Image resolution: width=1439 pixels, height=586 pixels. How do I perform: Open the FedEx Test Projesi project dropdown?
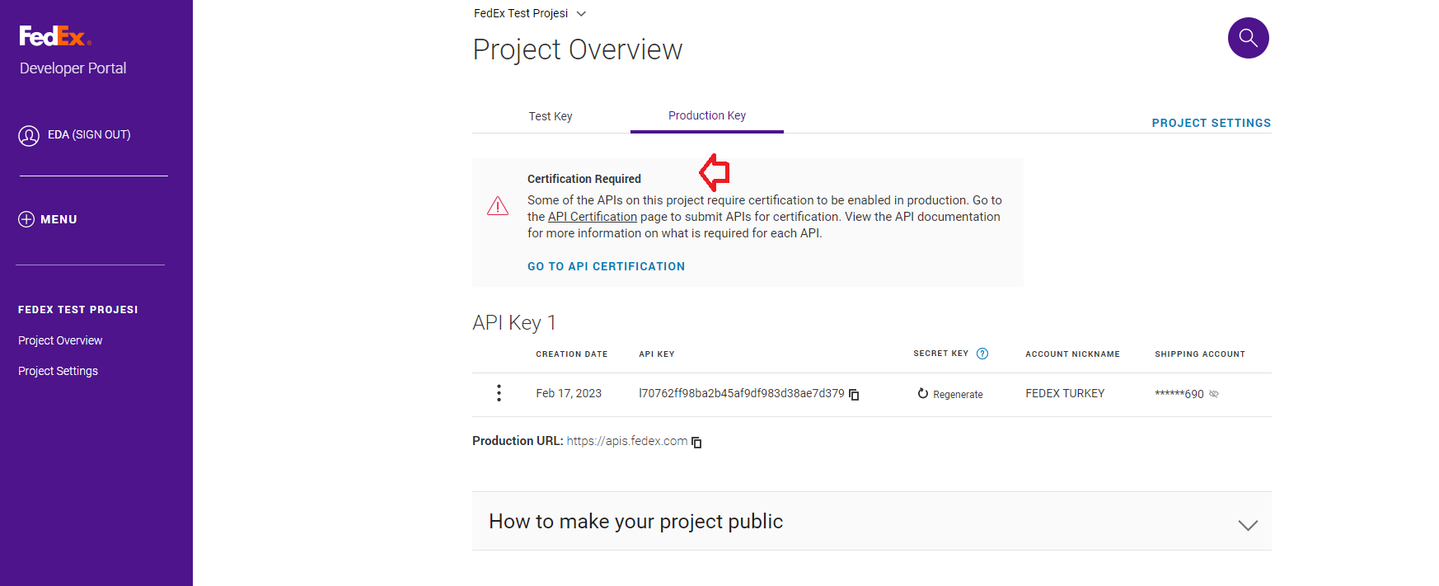point(581,13)
